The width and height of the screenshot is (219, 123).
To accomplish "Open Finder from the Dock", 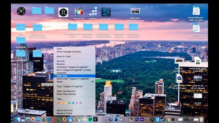I will coord(18,119).
